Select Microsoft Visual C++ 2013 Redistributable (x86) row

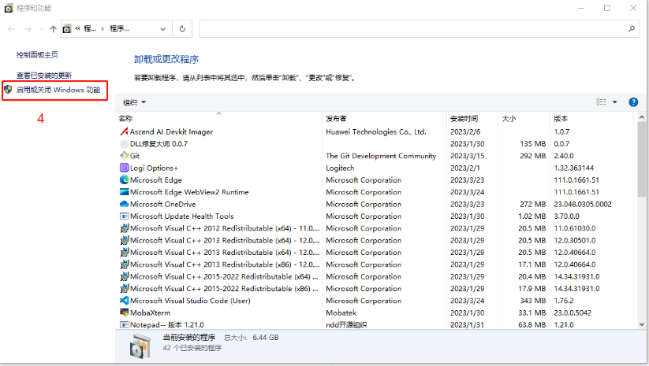tap(375, 264)
